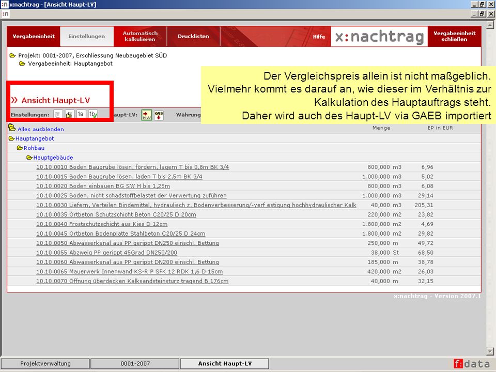Click Vergabeeinheit: Hauptangebot breadcrumb text
This screenshot has height=372, width=496.
(x=70, y=64)
